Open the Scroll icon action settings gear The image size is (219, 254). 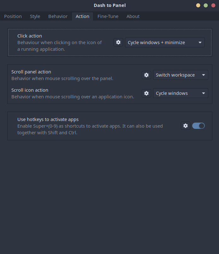pyautogui.click(x=146, y=93)
